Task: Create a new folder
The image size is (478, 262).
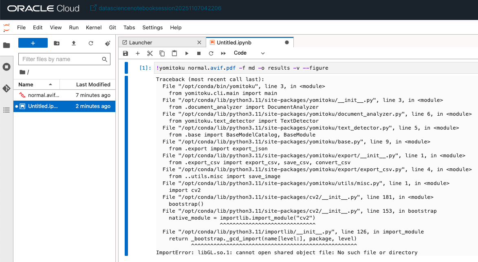Action: coord(57,43)
